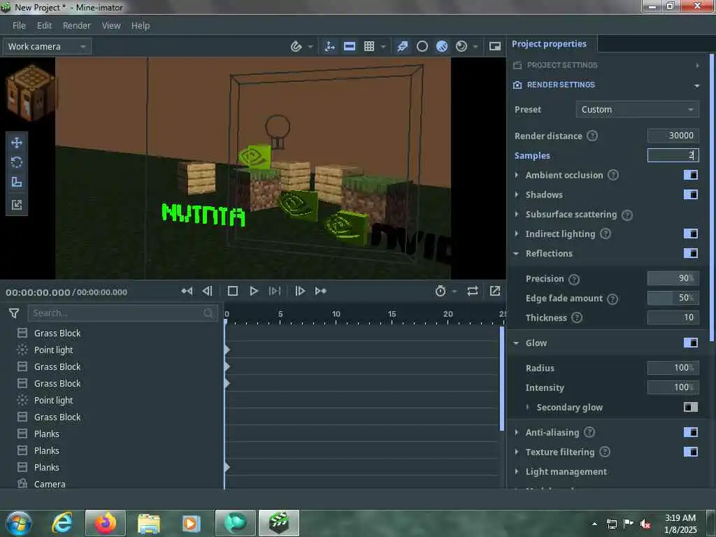Select the Scale tool in viewport sidebar

(17, 182)
